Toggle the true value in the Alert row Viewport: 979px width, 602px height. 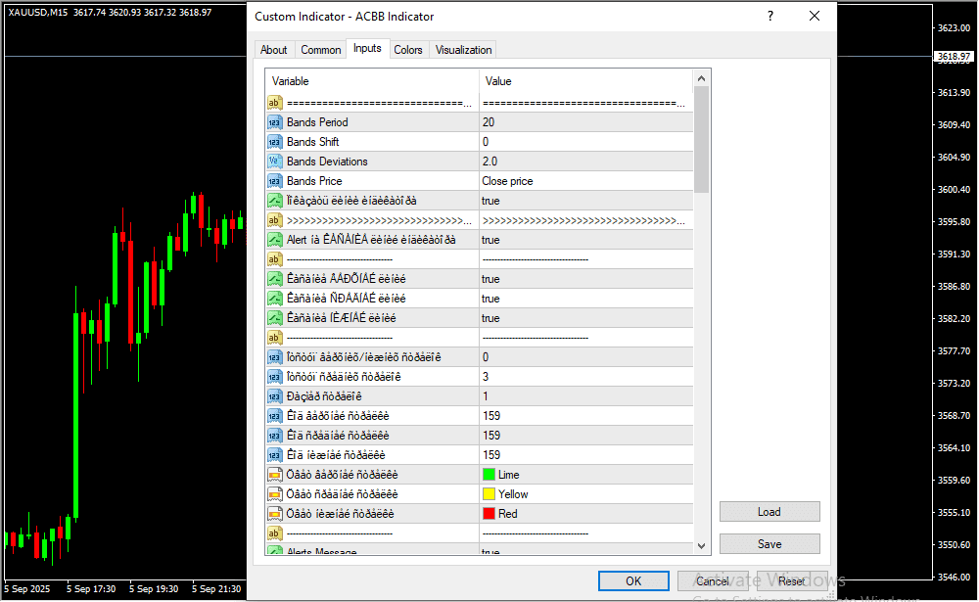point(490,240)
